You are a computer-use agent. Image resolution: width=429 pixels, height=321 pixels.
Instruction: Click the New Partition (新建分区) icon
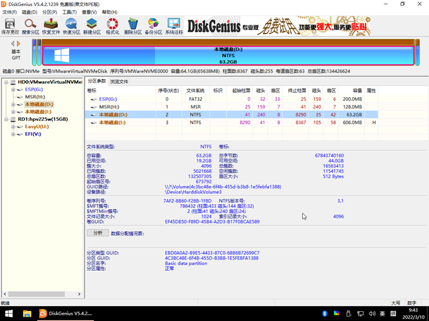(x=92, y=26)
